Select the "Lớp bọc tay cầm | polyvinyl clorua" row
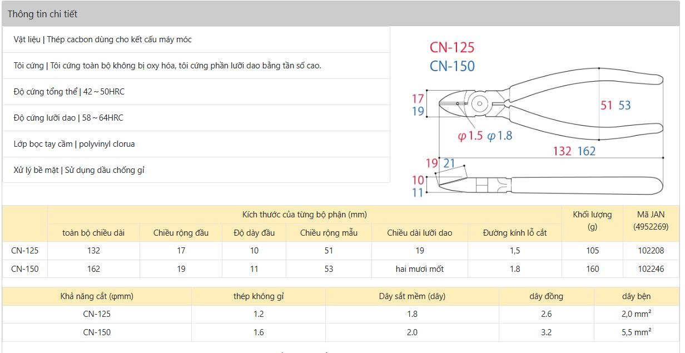Image resolution: width=685 pixels, height=353 pixels. tap(196, 144)
